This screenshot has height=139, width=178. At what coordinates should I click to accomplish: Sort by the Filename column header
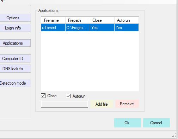tap(53, 20)
